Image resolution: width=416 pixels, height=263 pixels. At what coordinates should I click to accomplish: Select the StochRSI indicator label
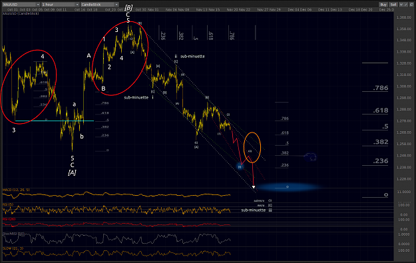click(13, 234)
